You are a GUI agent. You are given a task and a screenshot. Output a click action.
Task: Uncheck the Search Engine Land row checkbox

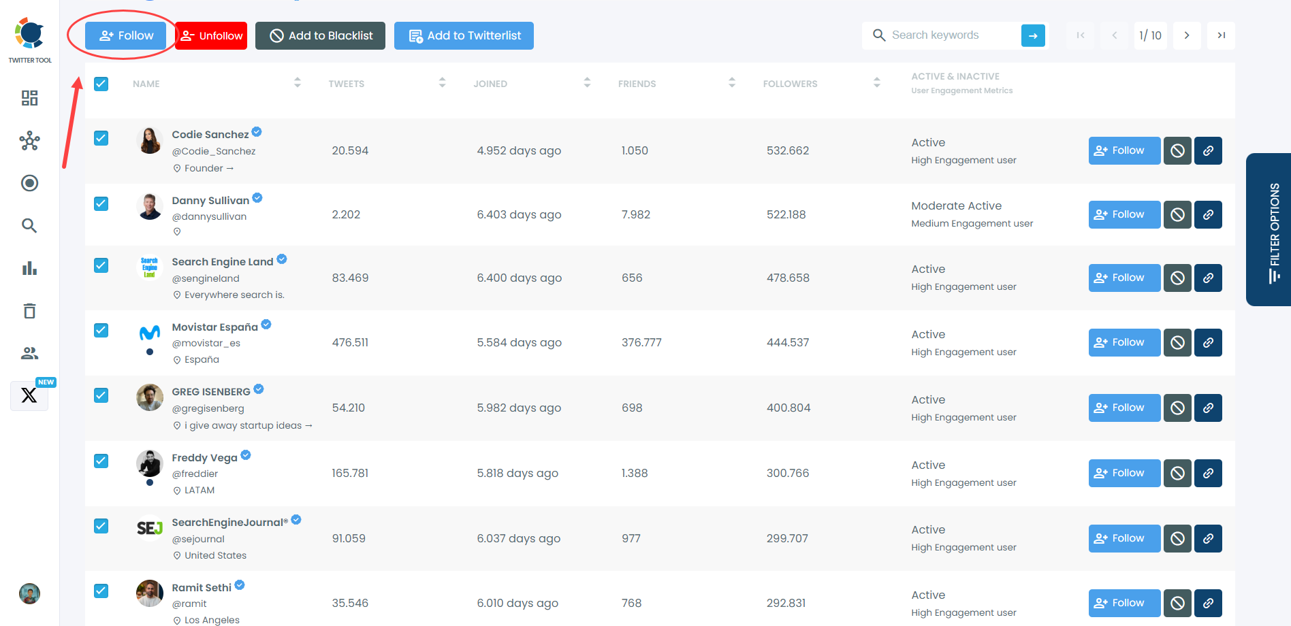[x=101, y=265]
